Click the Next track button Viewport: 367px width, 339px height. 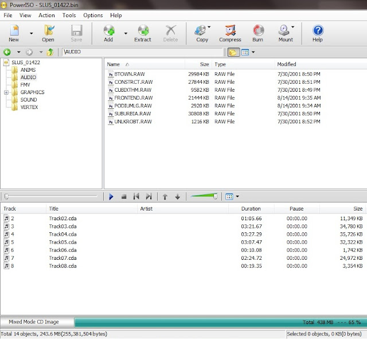[x=149, y=196]
